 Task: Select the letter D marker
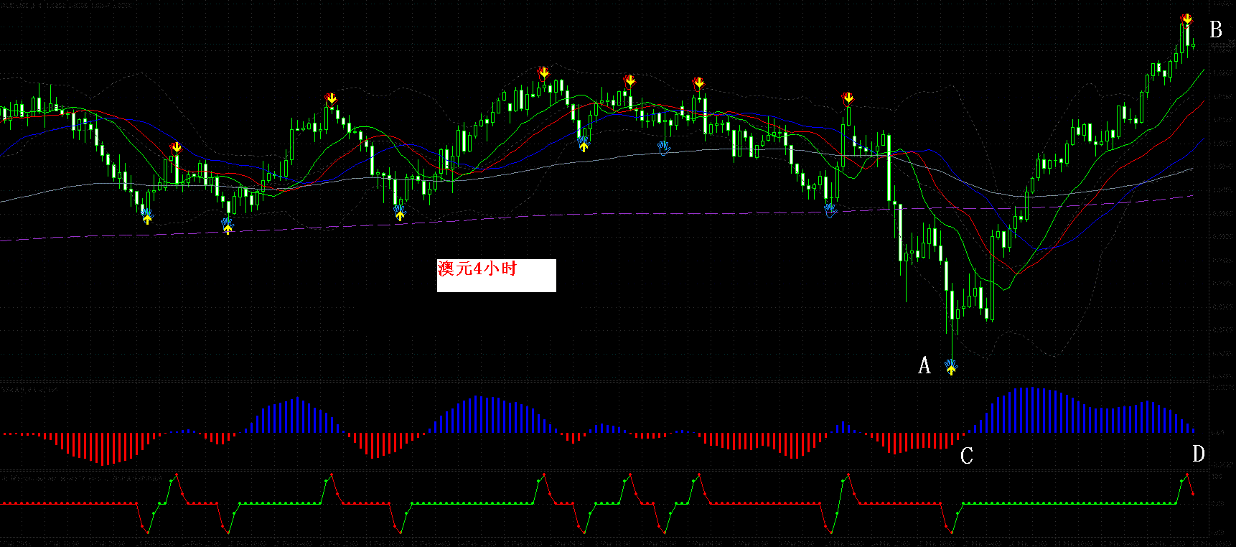tap(1198, 454)
